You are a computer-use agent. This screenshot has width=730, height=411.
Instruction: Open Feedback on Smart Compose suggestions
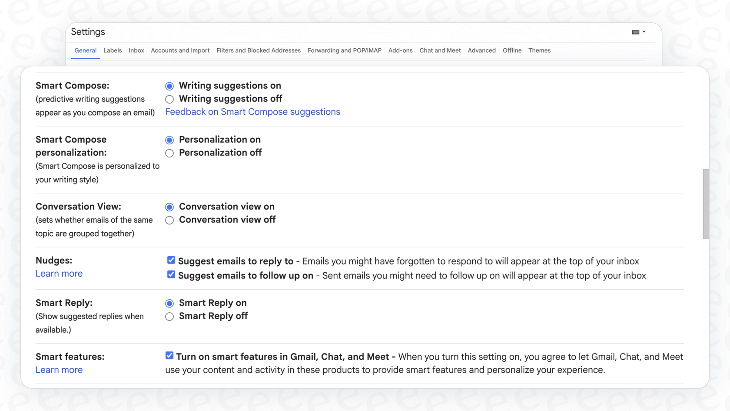pos(252,112)
